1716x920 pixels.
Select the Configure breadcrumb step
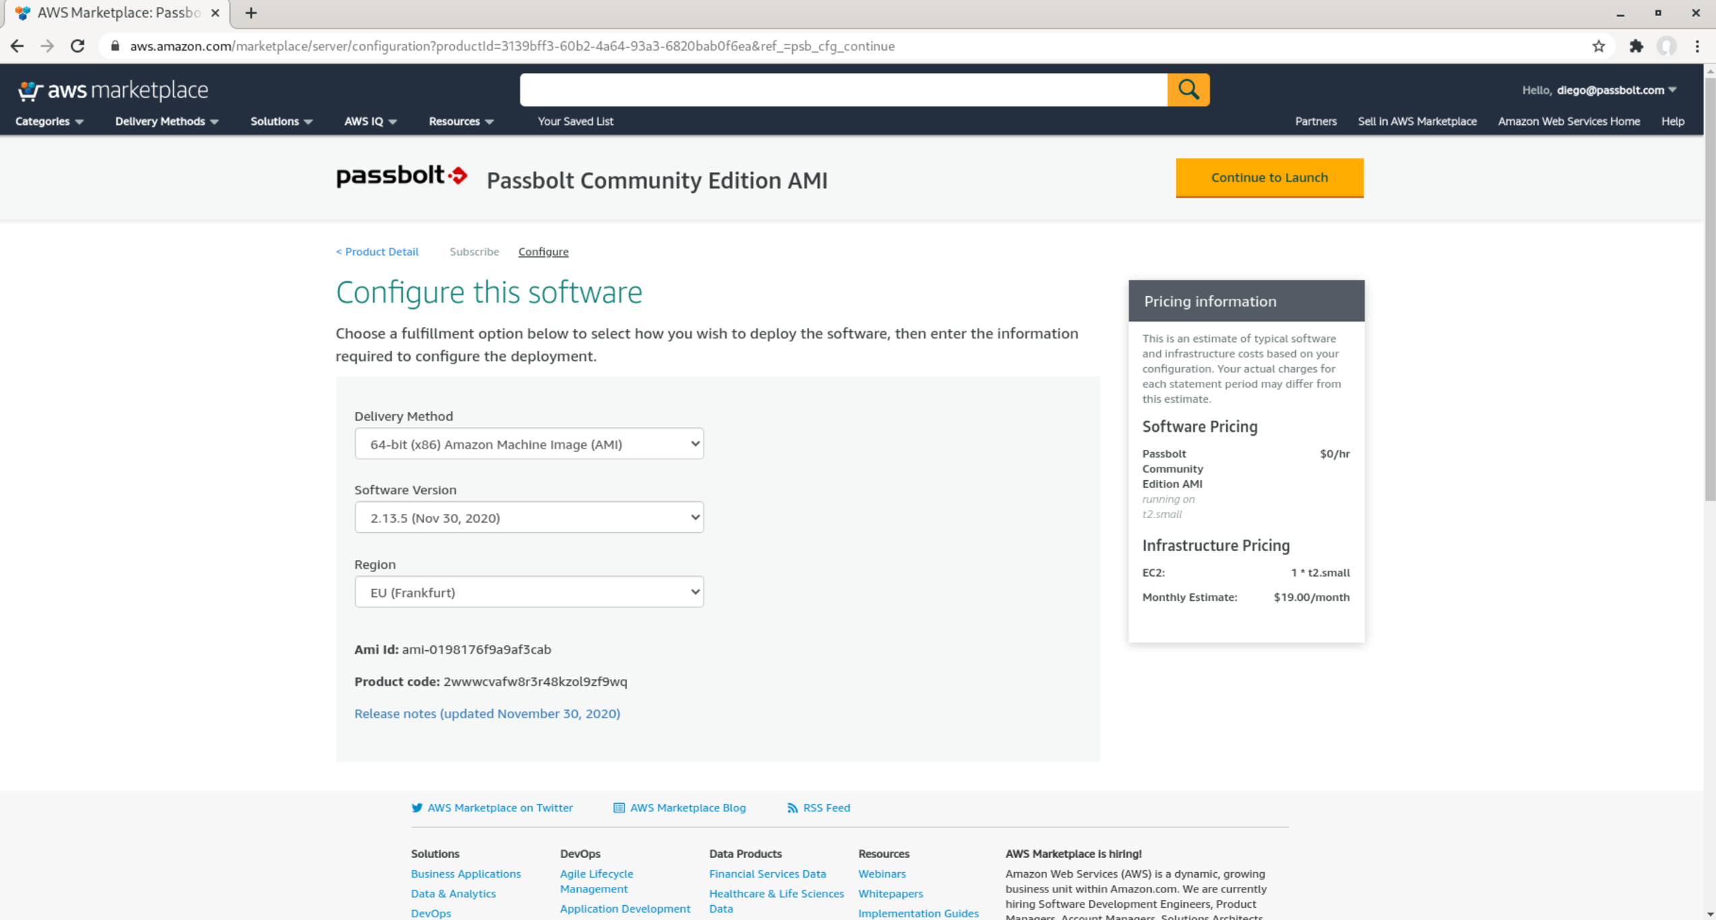click(543, 252)
